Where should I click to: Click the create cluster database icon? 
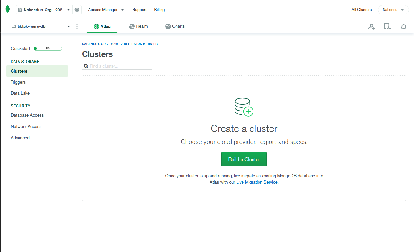244,107
